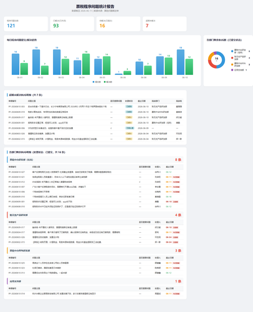This screenshot has width=253, height=312.
Task: Click the green bar for 06-05
Action: point(107,66)
